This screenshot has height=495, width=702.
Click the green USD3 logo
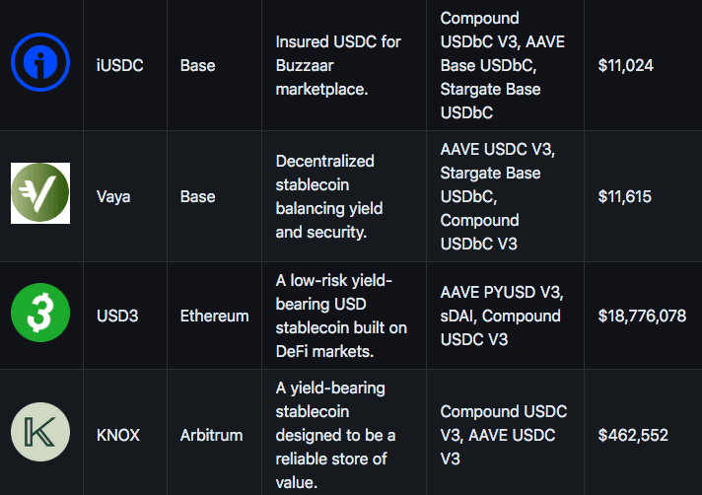click(40, 314)
